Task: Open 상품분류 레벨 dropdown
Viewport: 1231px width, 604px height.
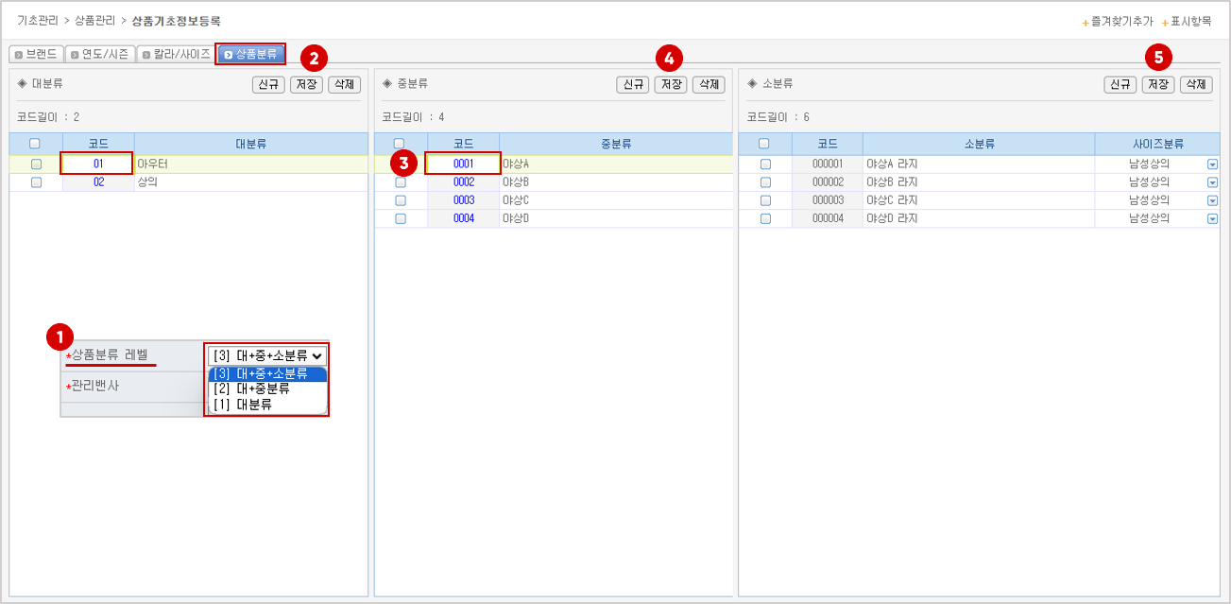Action: click(266, 355)
